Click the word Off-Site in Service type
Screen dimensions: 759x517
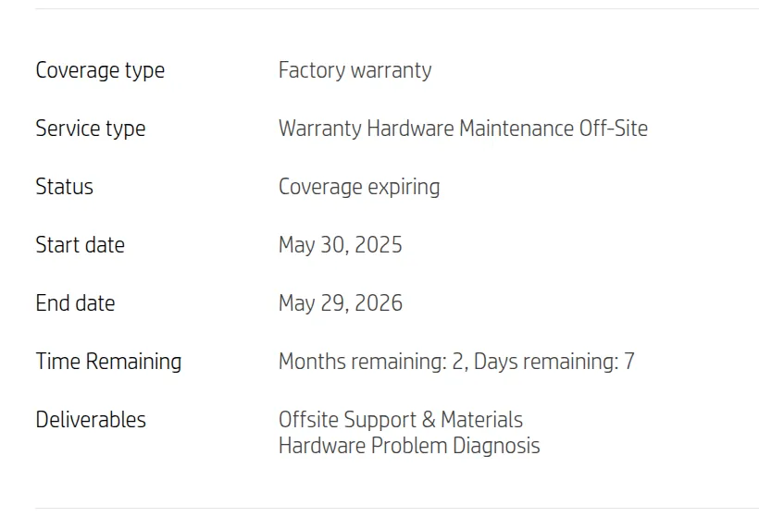(613, 129)
